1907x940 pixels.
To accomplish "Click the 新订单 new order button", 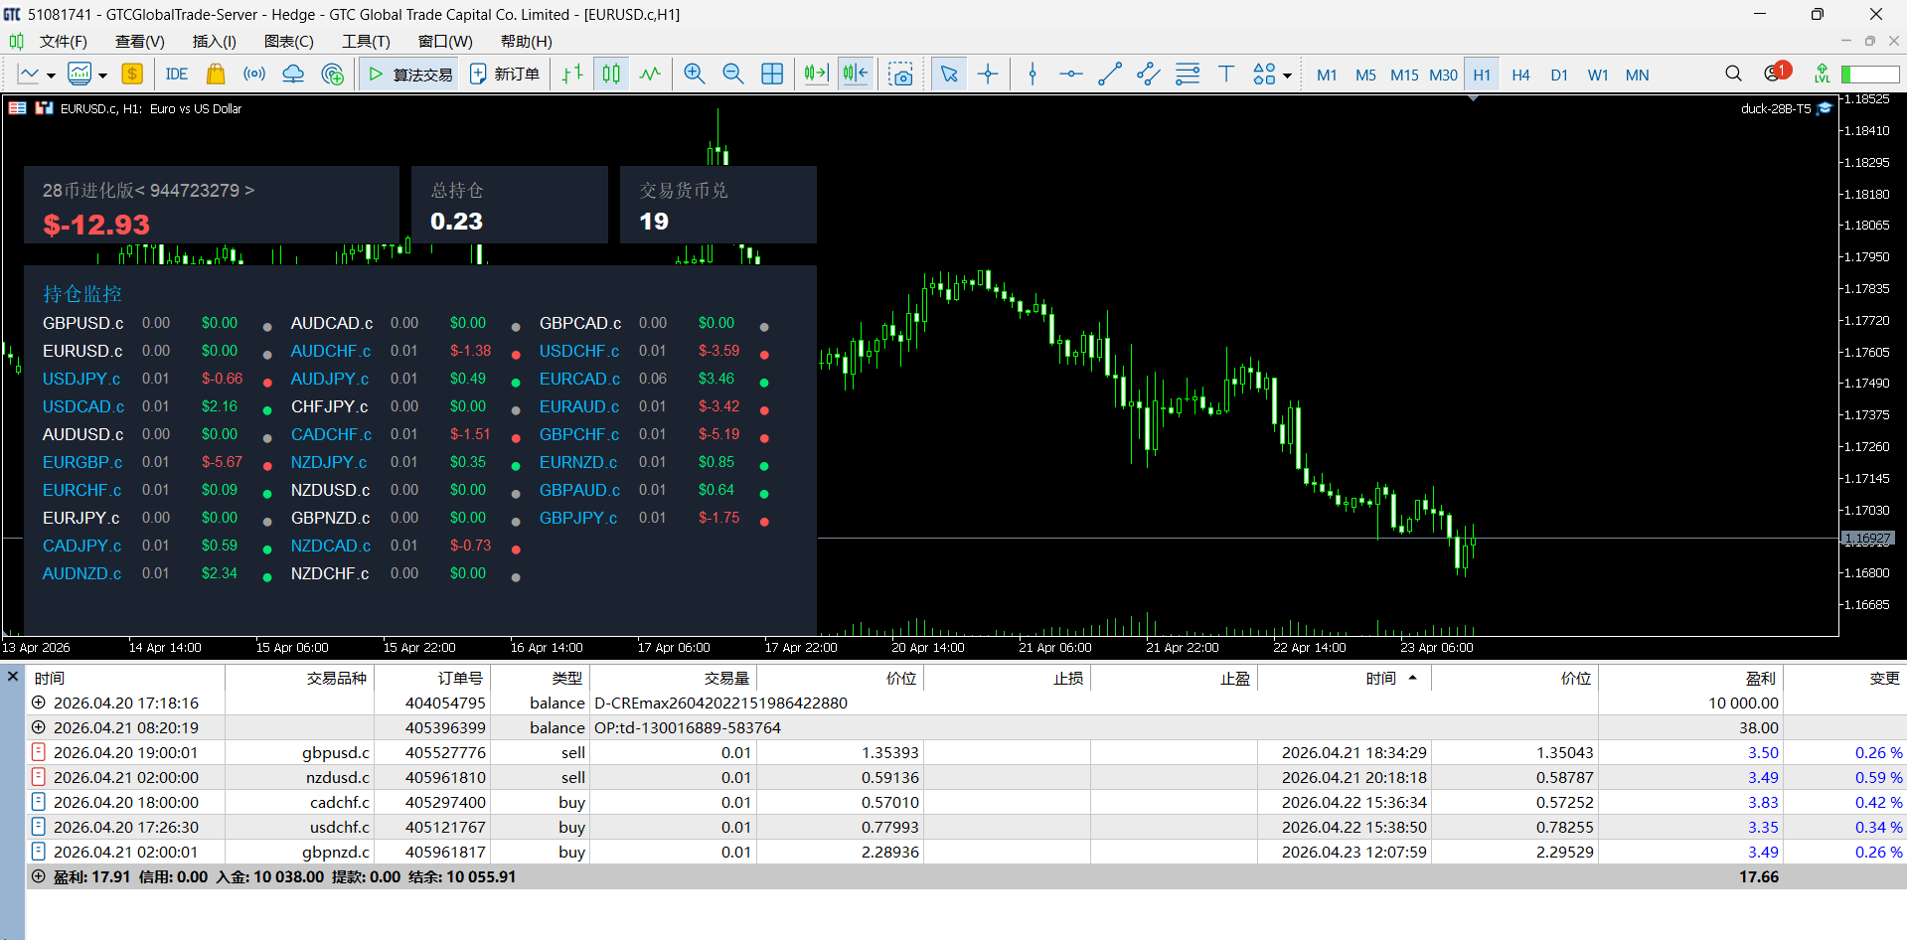I will click(x=505, y=75).
